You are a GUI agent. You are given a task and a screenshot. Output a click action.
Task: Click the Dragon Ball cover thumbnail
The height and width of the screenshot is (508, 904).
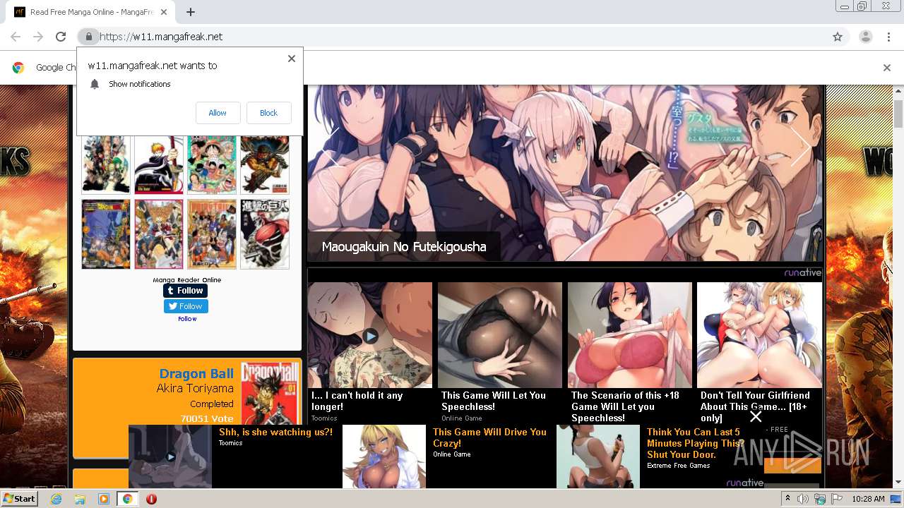[x=270, y=393]
